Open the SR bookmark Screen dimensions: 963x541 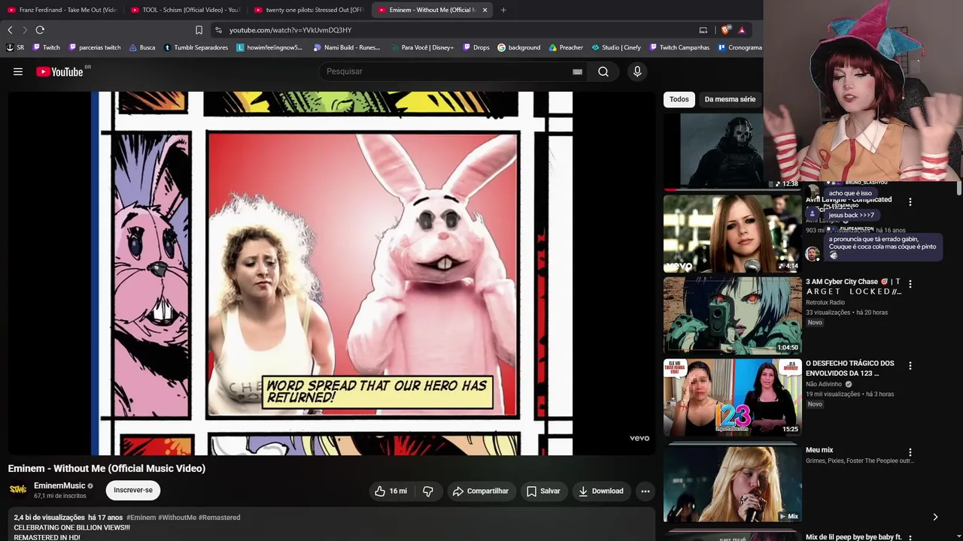(15, 47)
